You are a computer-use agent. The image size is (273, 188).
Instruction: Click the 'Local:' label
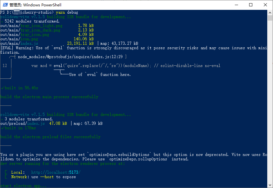click(x=18, y=172)
